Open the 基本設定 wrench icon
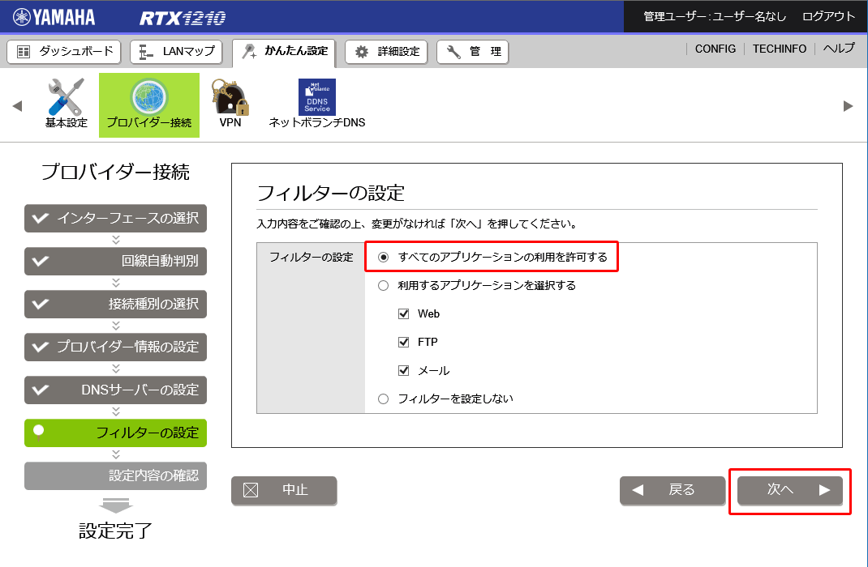868x567 pixels. click(x=66, y=99)
